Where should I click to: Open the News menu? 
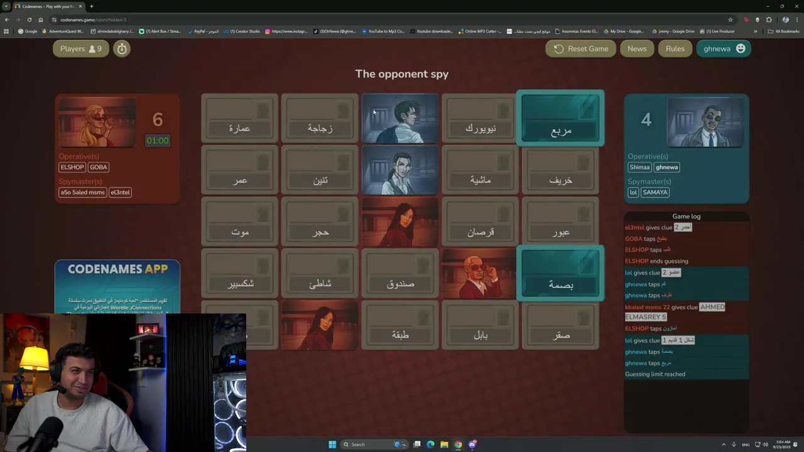pos(637,48)
